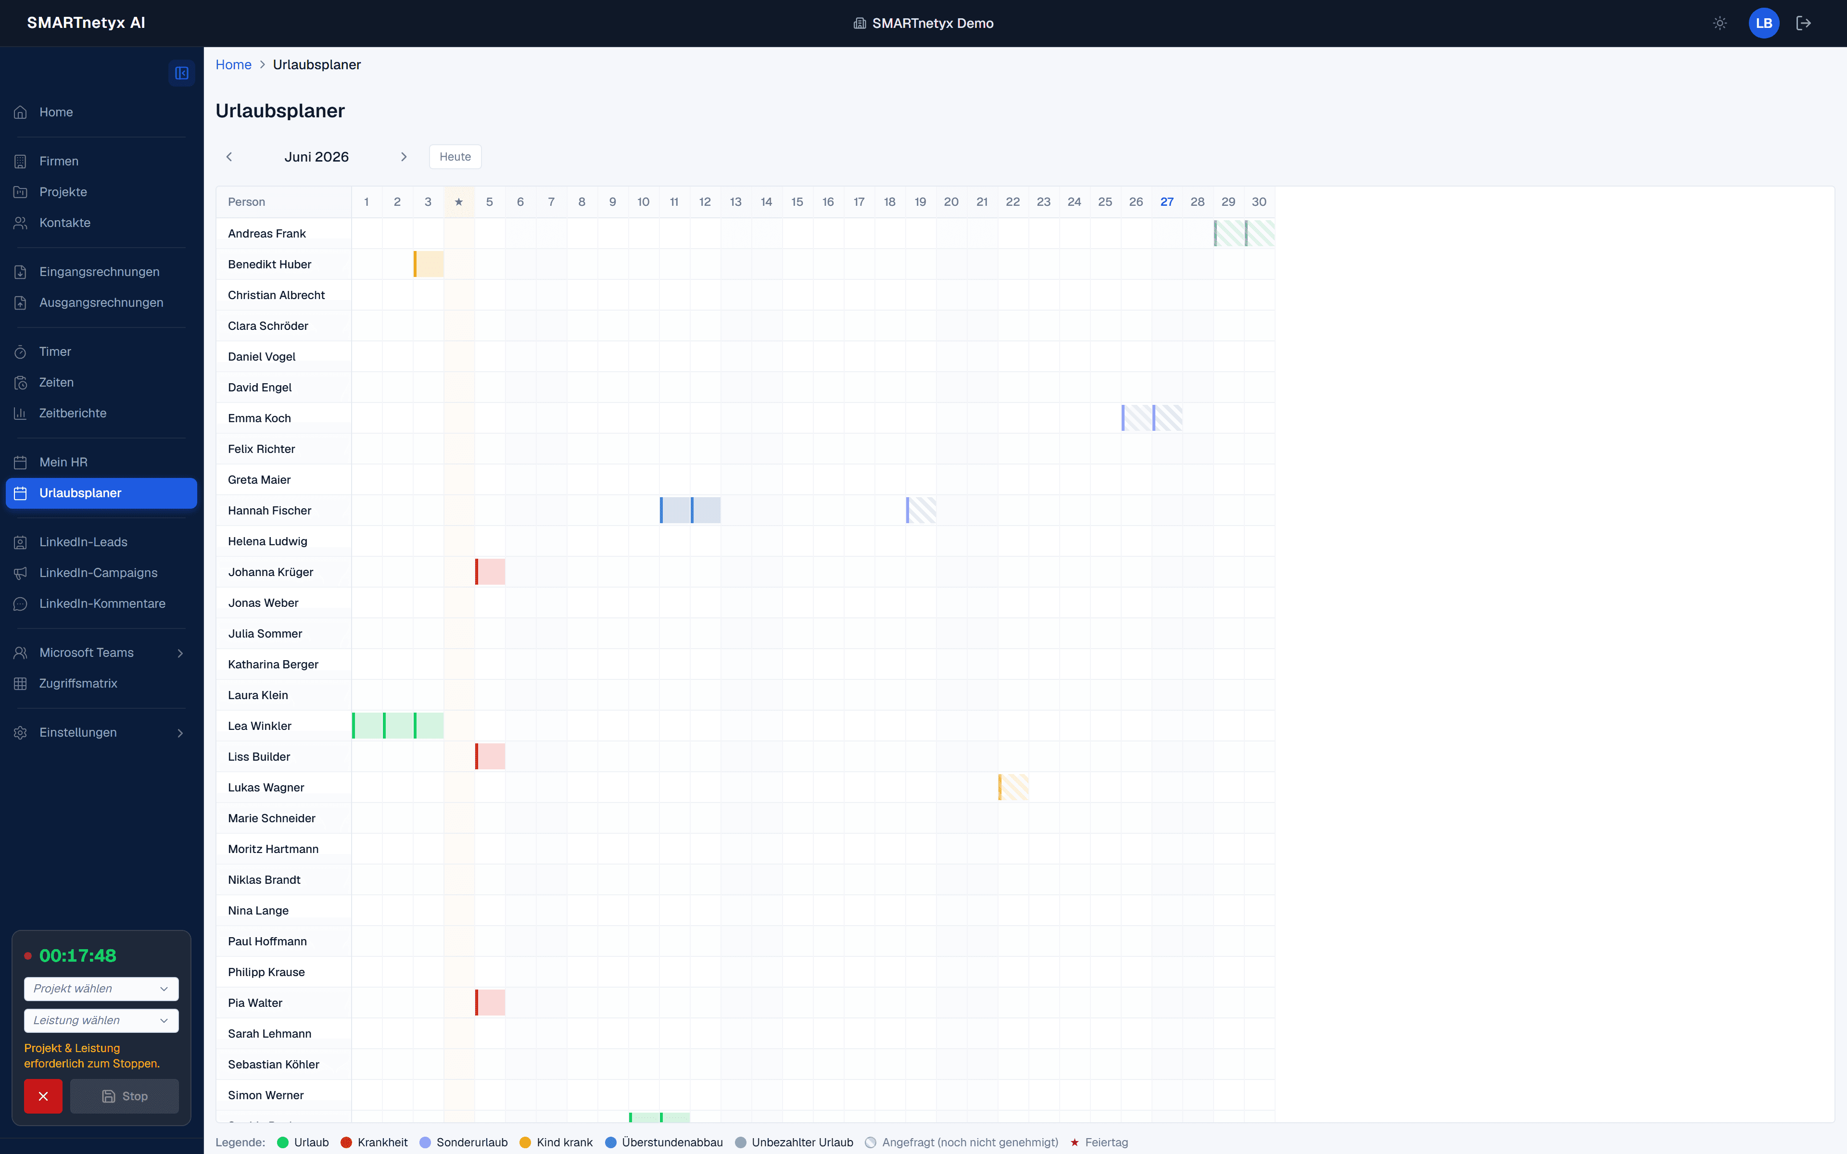The image size is (1847, 1154).
Task: Click the blue Überstundenabbau legend dot
Action: (x=610, y=1142)
